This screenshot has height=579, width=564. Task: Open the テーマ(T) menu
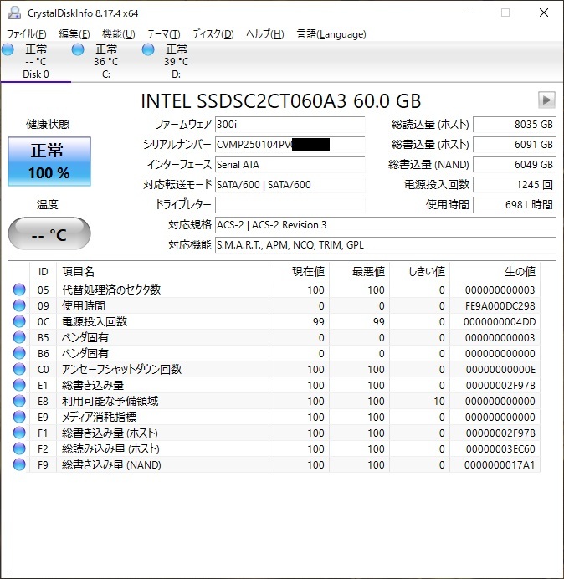click(164, 34)
